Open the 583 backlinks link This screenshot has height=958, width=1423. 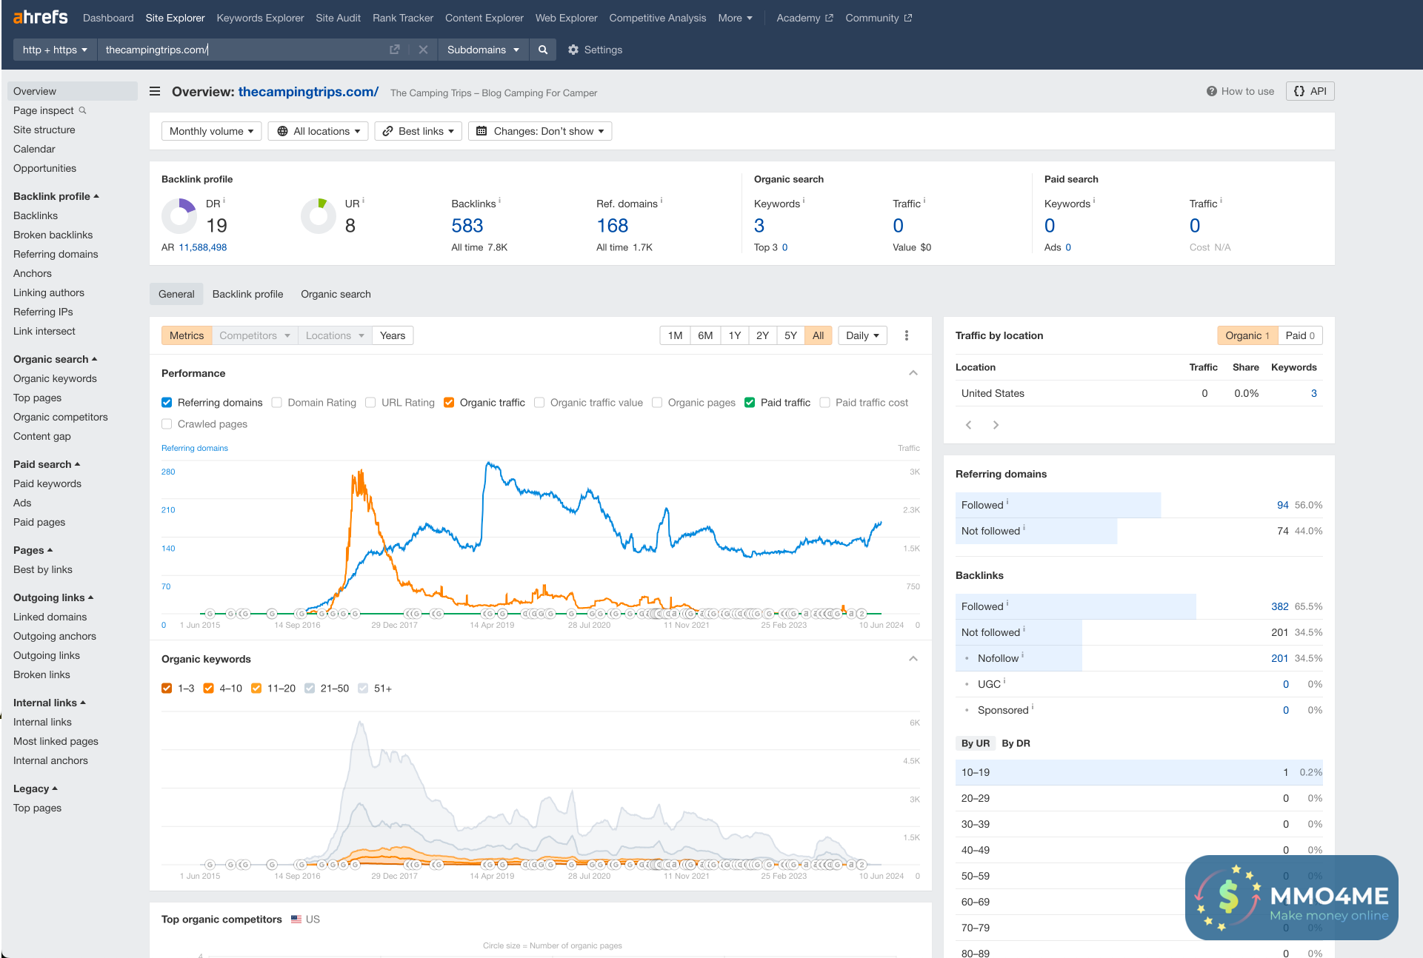point(467,226)
